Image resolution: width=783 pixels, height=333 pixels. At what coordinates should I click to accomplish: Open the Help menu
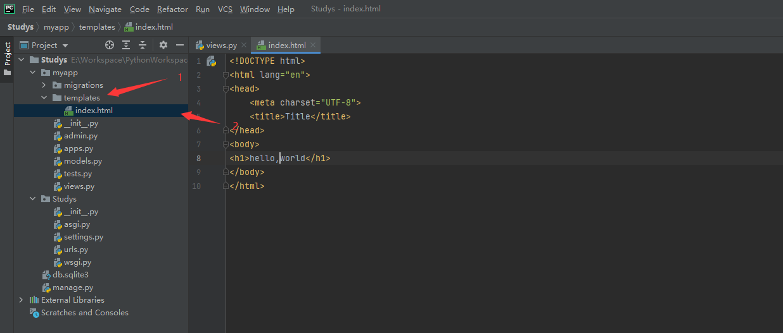coord(286,9)
